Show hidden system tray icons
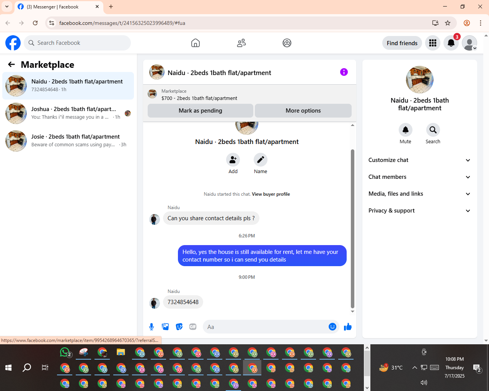The image size is (489, 391). tap(414, 368)
